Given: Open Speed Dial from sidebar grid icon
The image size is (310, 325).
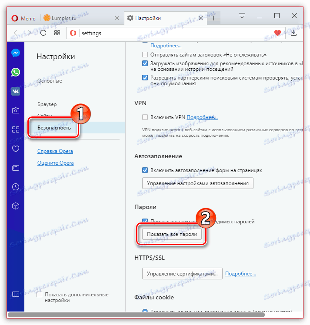Looking at the screenshot, I should [16, 129].
